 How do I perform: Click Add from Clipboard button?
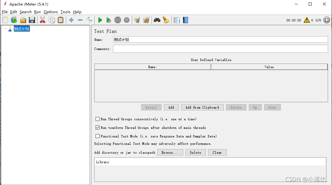tap(202, 107)
